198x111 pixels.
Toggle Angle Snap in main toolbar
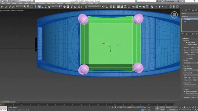click(x=75, y=7)
